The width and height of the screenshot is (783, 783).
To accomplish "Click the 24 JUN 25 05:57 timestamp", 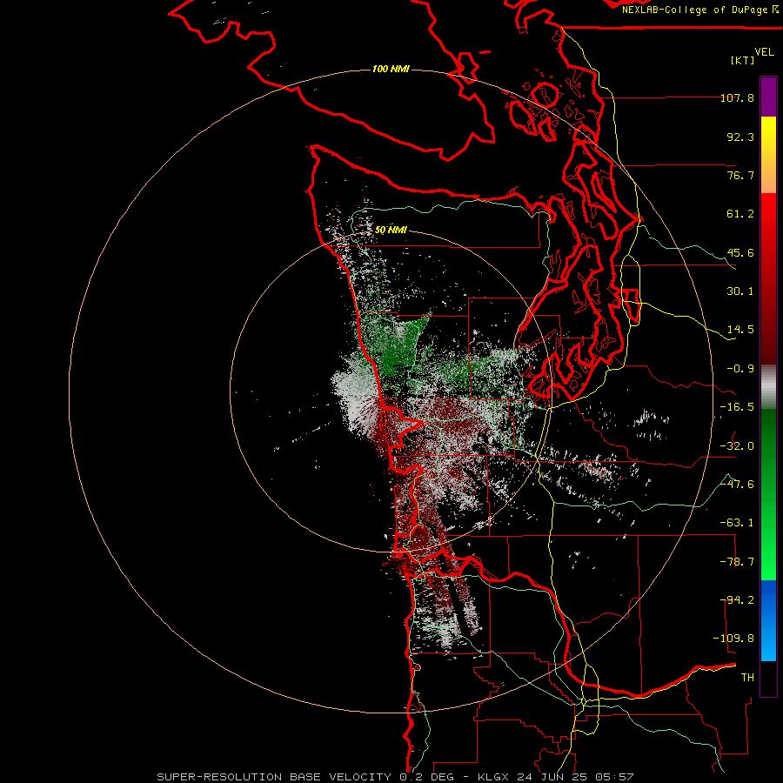I will point(577,777).
